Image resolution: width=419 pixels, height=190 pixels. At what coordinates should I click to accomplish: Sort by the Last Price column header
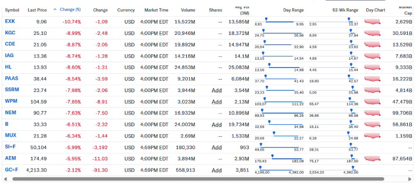tap(37, 10)
